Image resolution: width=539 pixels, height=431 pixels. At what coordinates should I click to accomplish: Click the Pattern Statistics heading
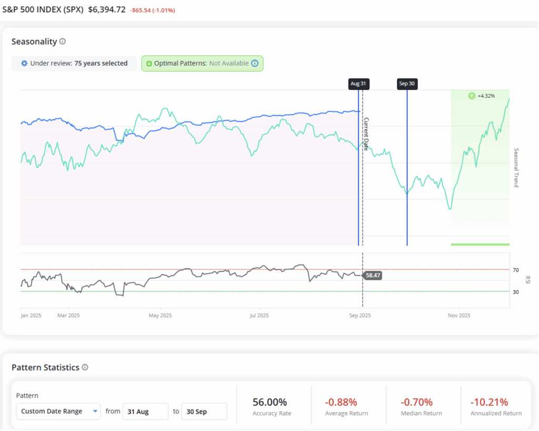pos(45,367)
